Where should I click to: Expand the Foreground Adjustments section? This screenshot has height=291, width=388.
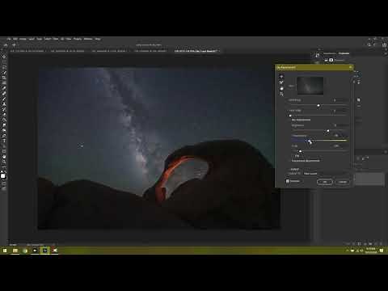[290, 161]
